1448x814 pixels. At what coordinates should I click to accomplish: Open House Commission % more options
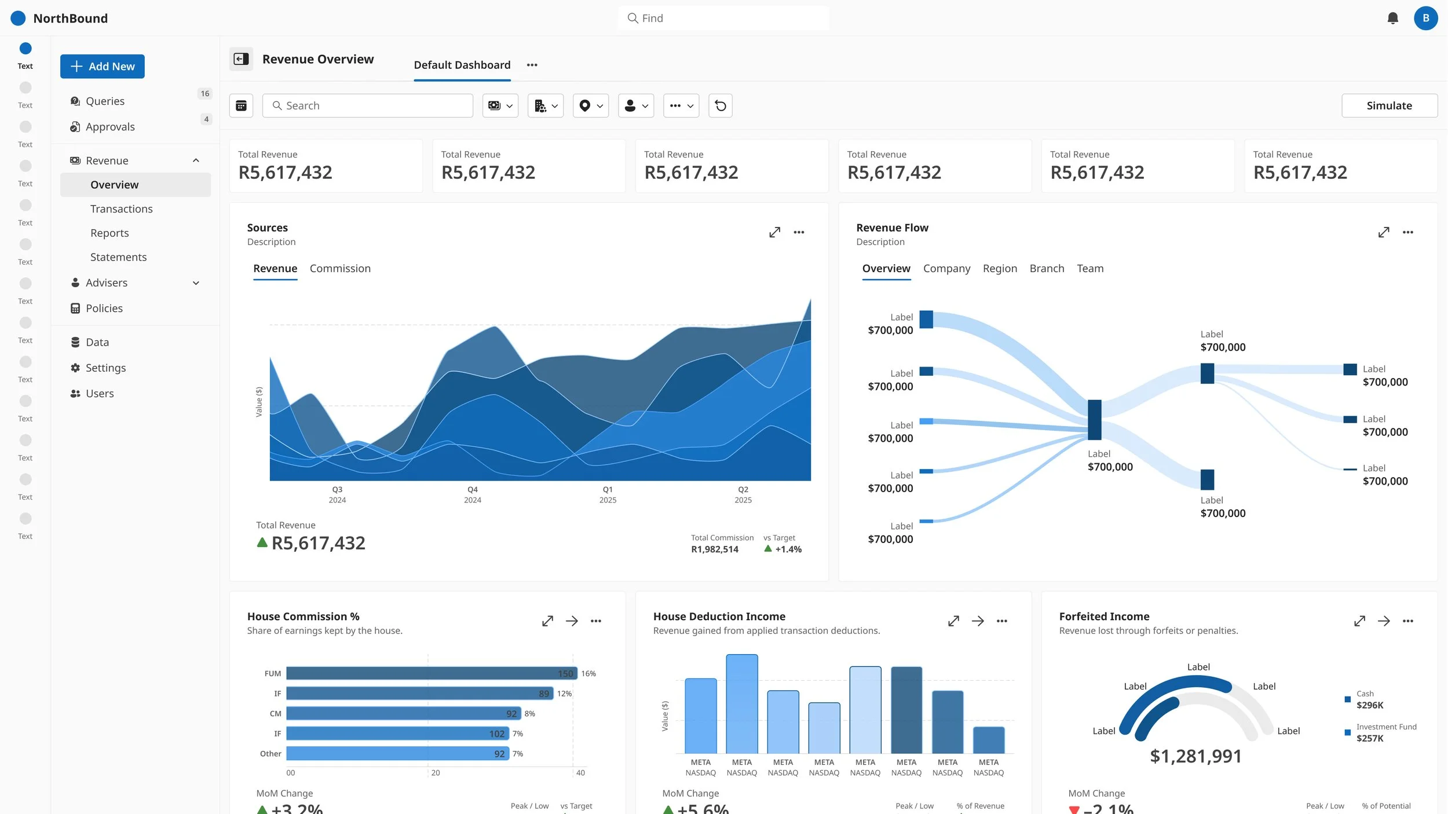[596, 621]
